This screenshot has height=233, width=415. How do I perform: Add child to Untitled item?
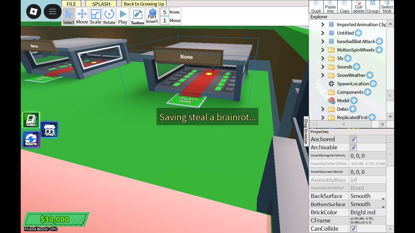[358, 33]
